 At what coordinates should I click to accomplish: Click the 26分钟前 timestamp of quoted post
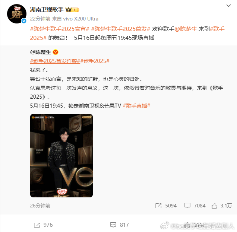click(40, 206)
